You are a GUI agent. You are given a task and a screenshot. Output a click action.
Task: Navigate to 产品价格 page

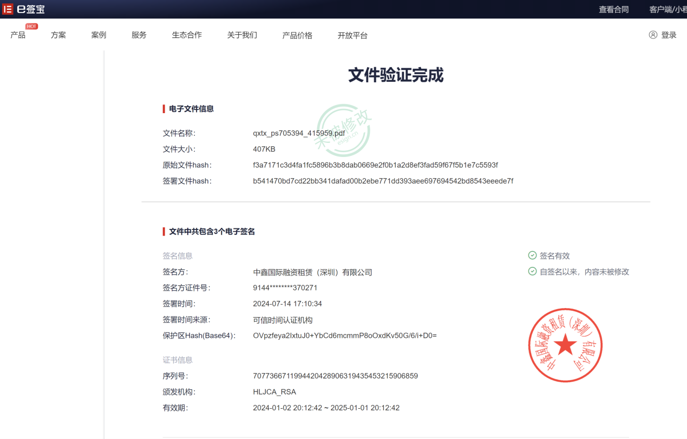coord(297,35)
